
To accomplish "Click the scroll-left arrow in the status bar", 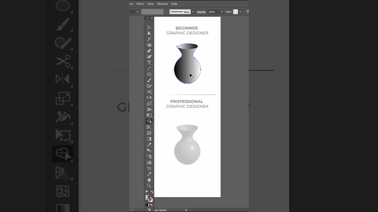I will pyautogui.click(x=190, y=210).
